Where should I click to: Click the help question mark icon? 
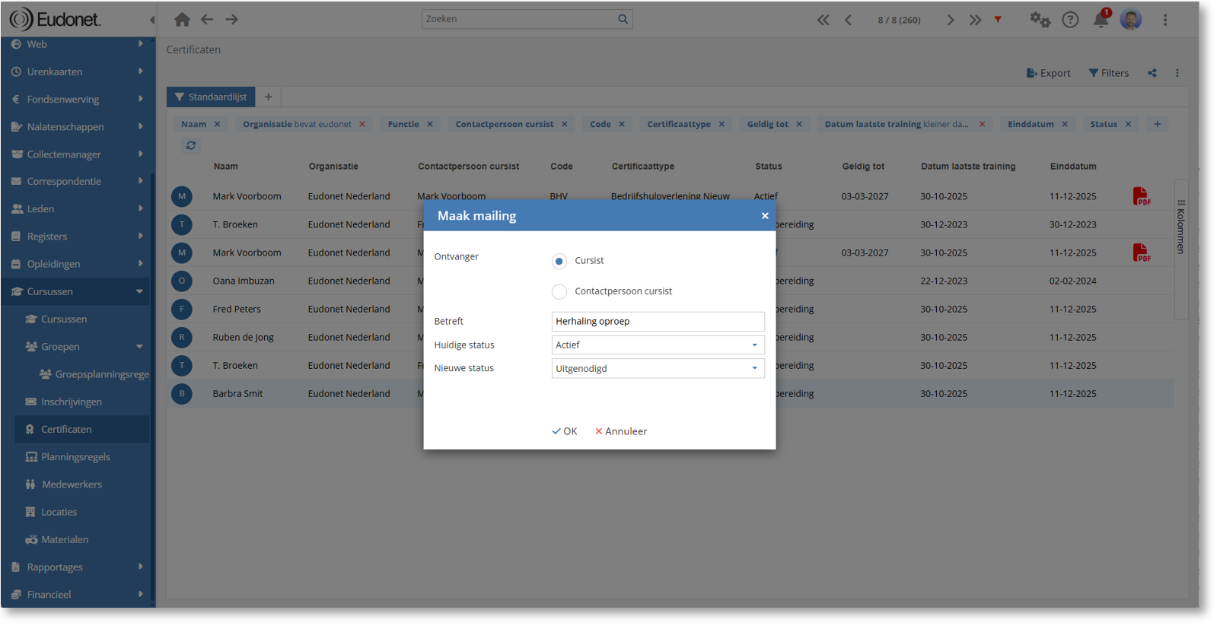click(x=1070, y=20)
